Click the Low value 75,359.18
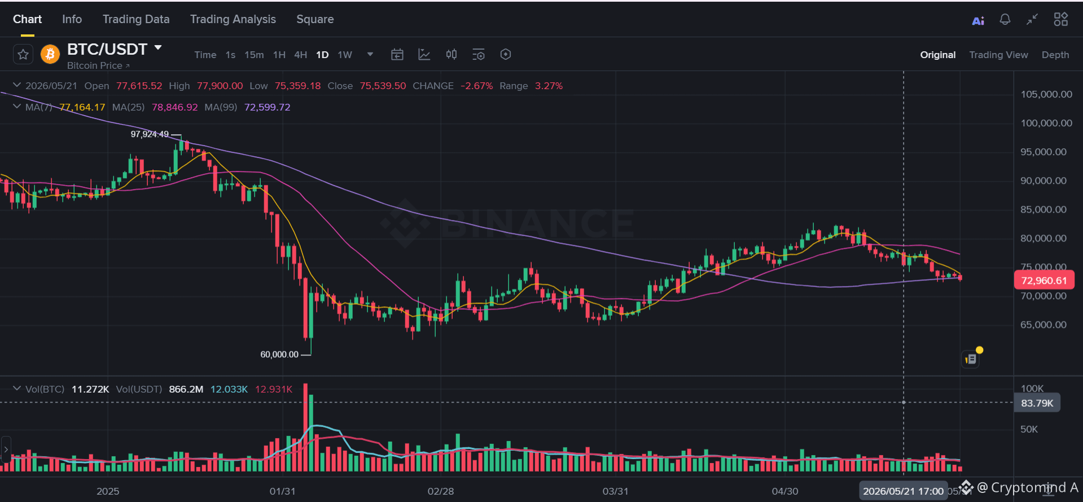 click(298, 86)
